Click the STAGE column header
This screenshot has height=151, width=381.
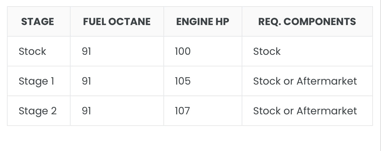point(37,22)
